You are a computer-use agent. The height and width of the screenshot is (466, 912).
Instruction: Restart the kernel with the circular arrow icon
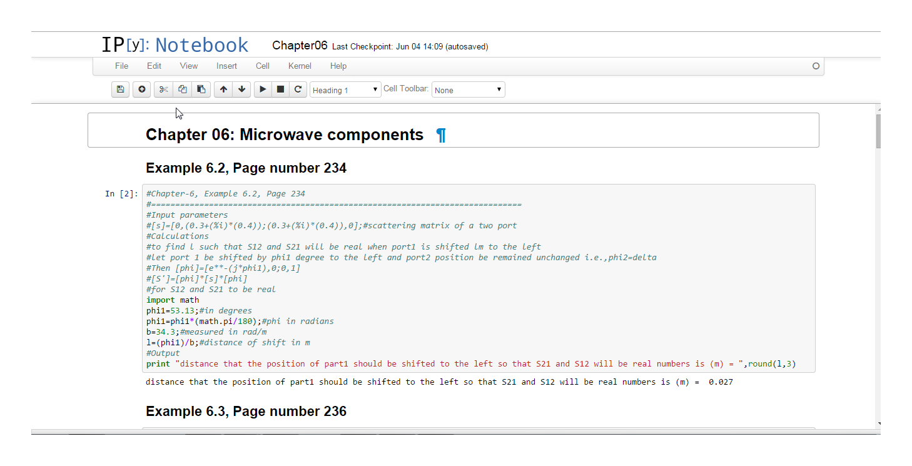(298, 89)
